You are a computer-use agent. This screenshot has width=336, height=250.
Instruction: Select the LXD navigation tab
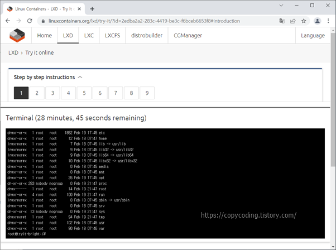click(x=68, y=35)
